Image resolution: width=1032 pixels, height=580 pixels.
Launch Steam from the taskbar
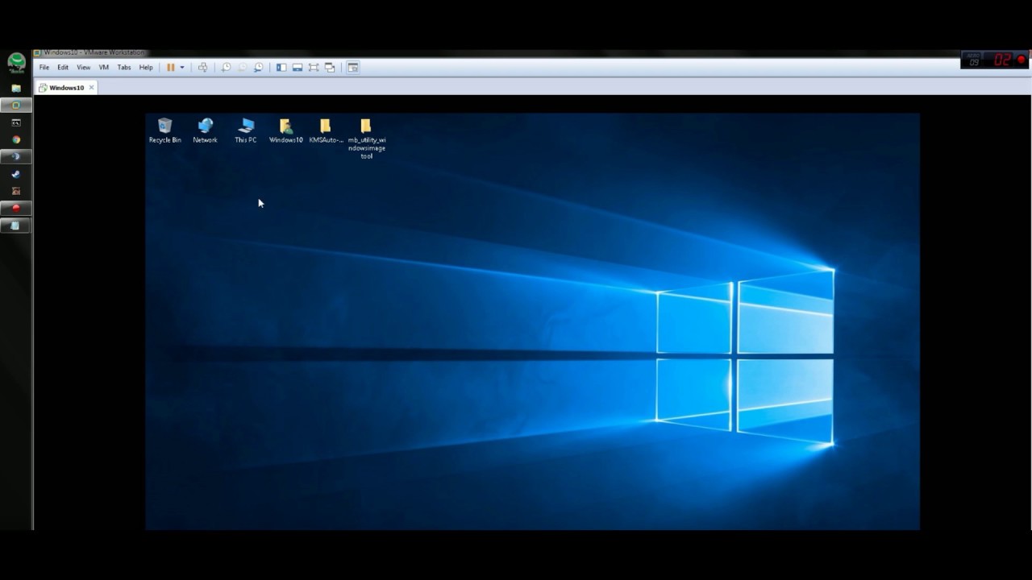tap(16, 174)
